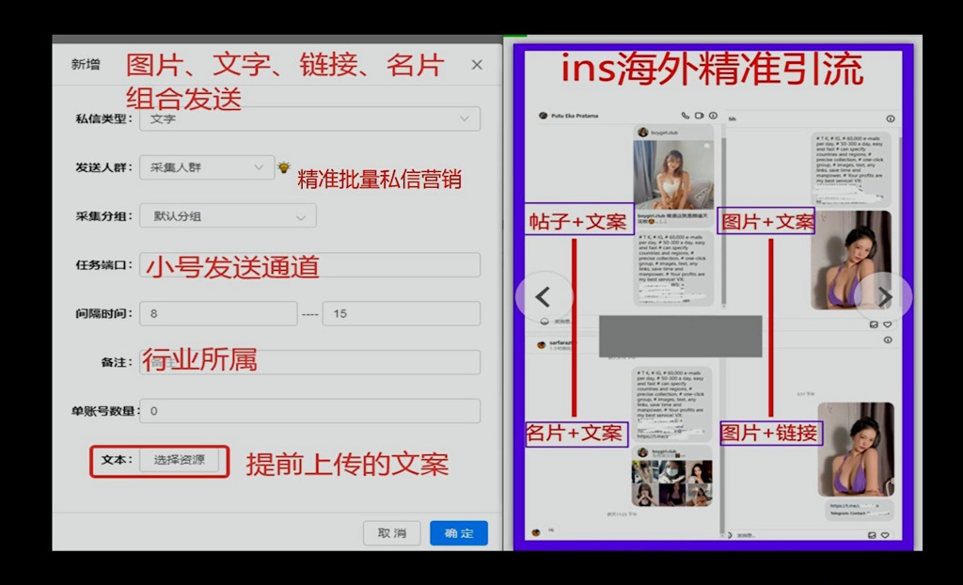
Task: Confirm with the blue 确定 button
Action: (x=459, y=533)
